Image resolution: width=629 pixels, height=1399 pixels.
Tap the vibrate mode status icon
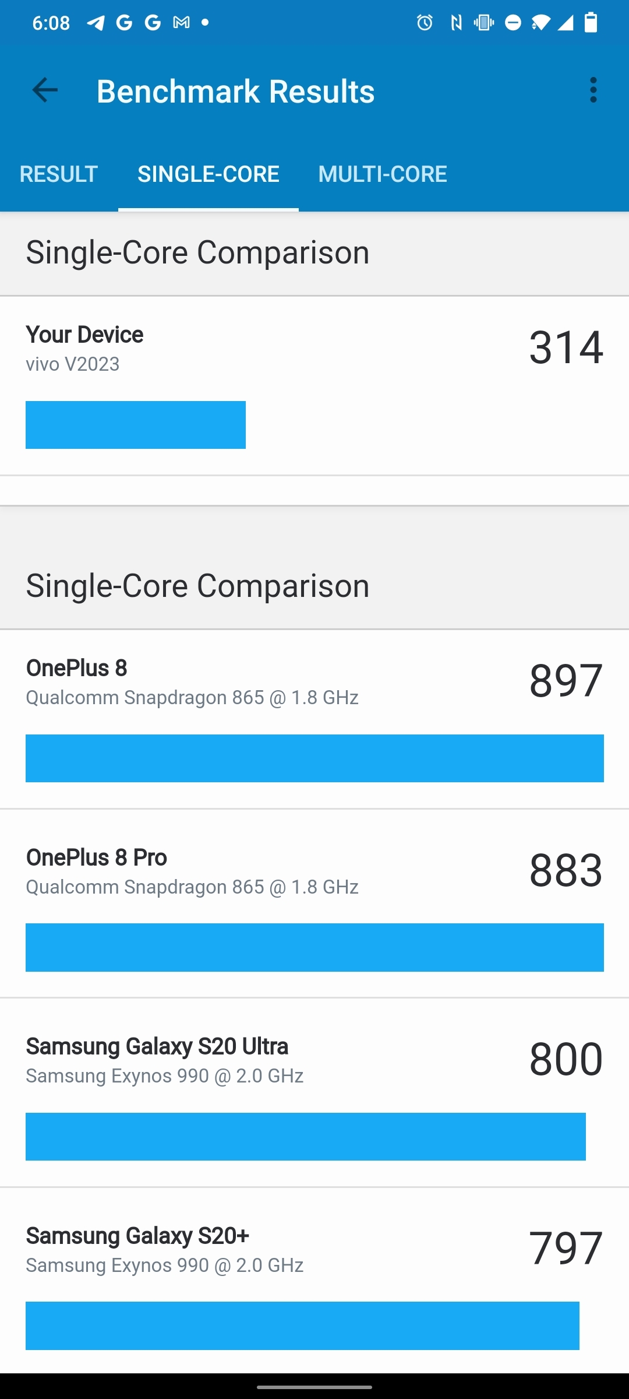tap(483, 23)
